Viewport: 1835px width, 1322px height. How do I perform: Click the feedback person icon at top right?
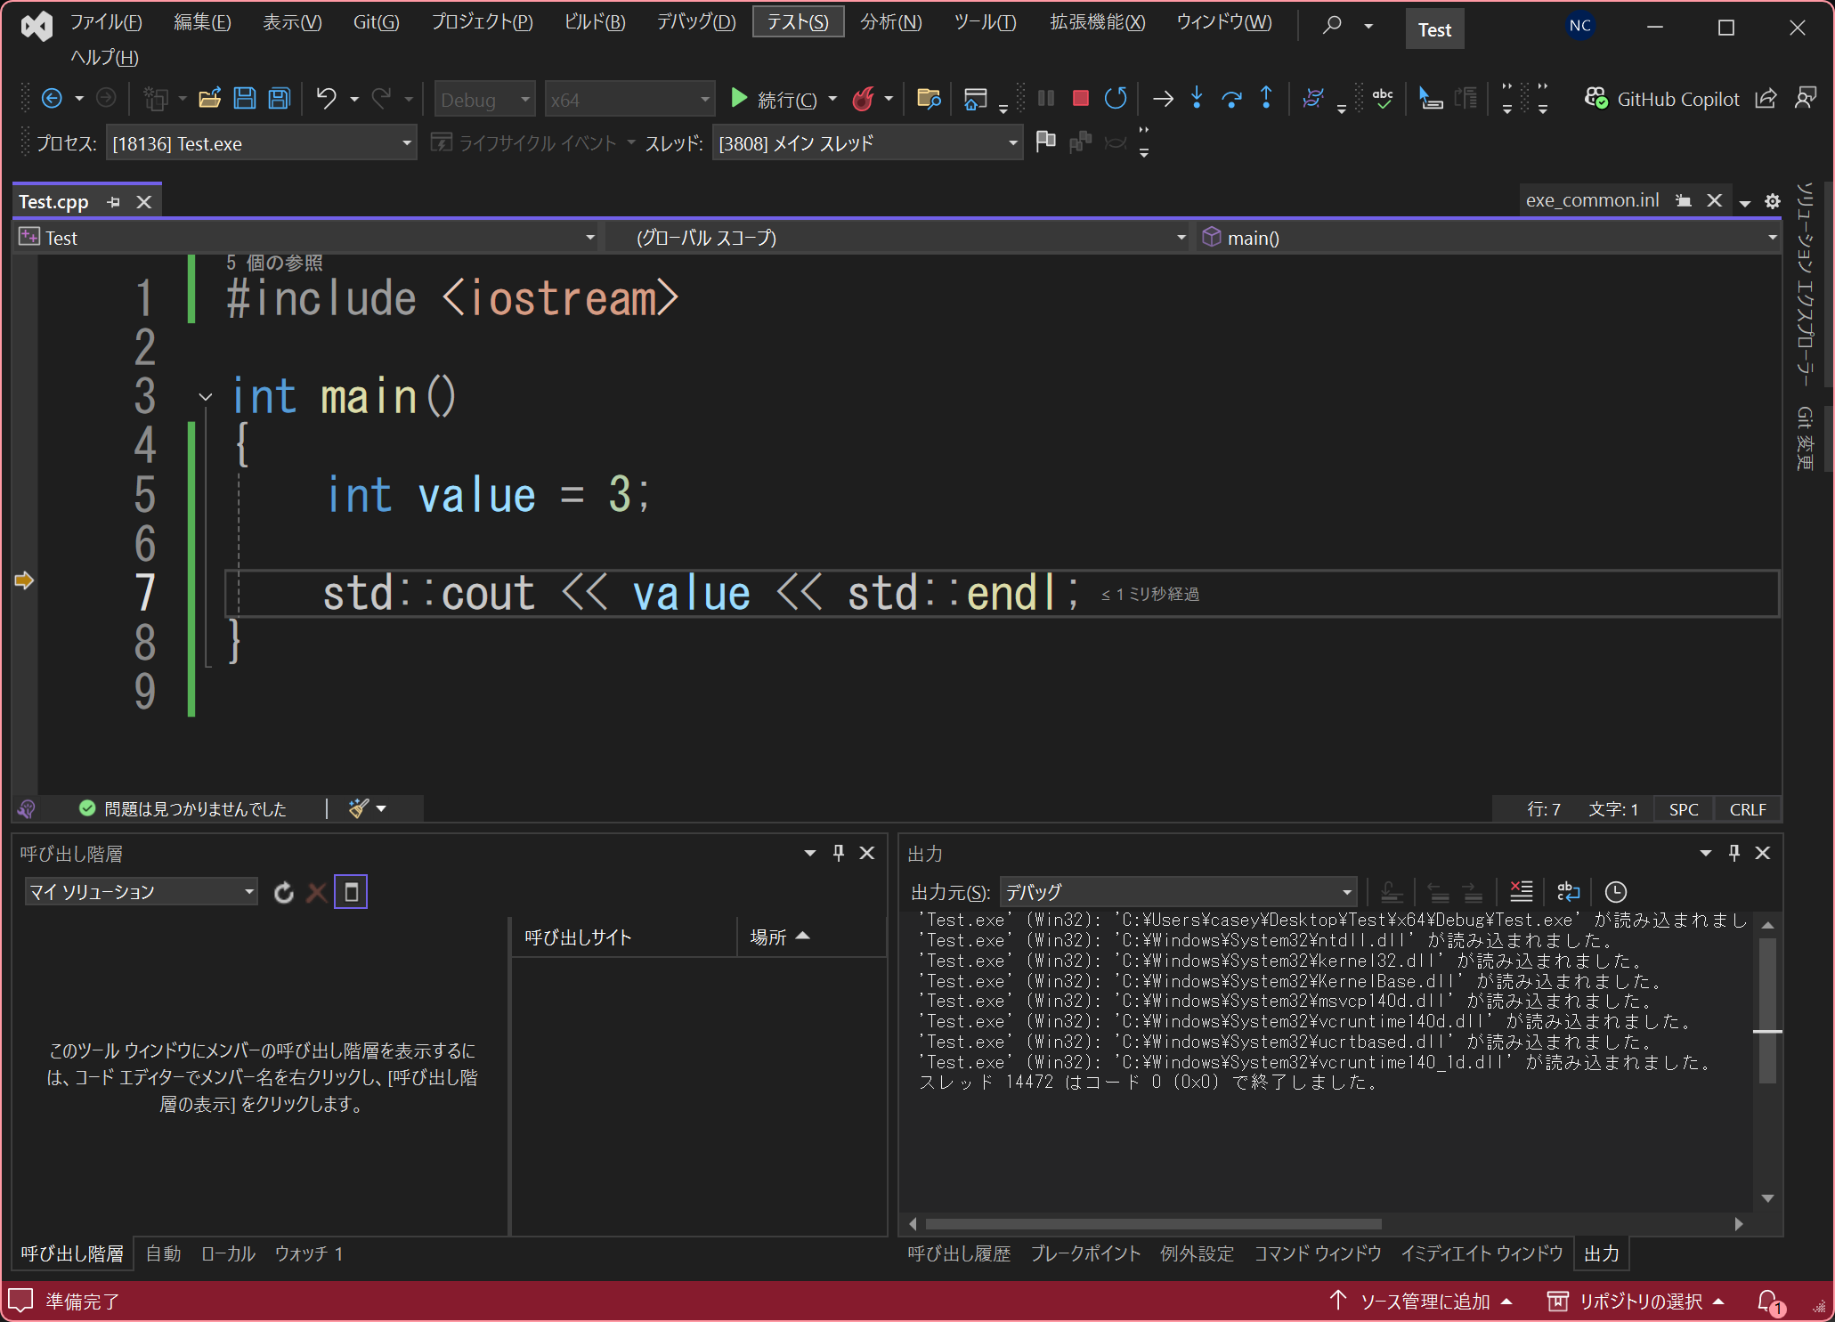(x=1806, y=99)
